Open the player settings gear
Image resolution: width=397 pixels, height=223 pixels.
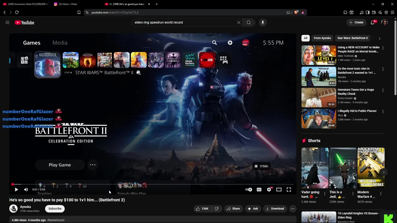coord(269,190)
